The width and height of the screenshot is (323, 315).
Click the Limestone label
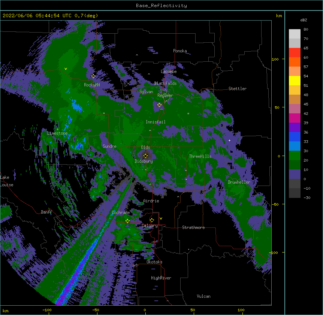pyautogui.click(x=57, y=133)
